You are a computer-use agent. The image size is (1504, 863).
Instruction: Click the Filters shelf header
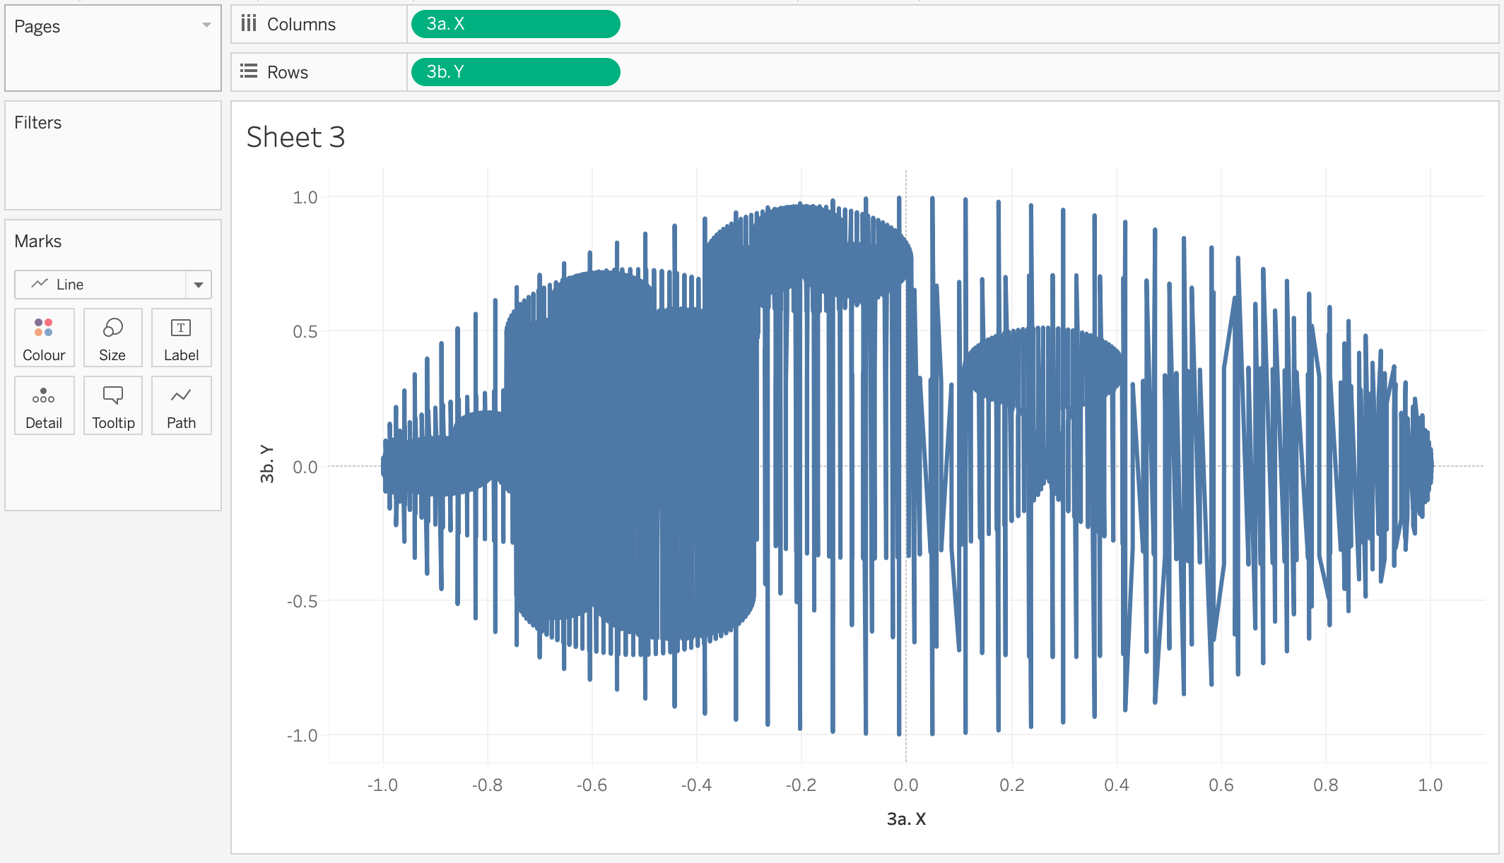[38, 123]
